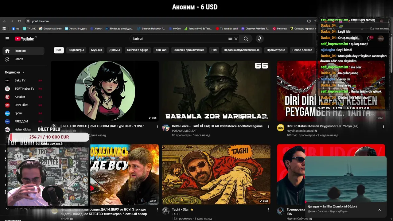Open Hayalhanem İstanbul channel name link
The image size is (393, 221).
pyautogui.click(x=300, y=131)
